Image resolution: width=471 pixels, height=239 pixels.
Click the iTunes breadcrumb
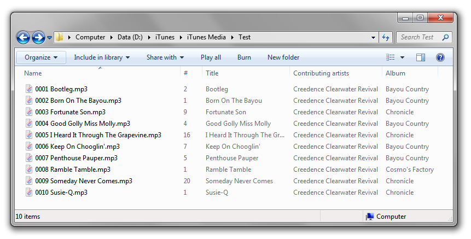pos(165,37)
